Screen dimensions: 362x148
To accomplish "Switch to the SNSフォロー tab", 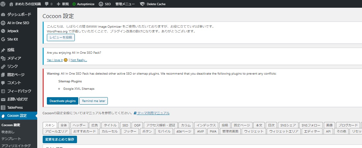I will [x=311, y=125].
